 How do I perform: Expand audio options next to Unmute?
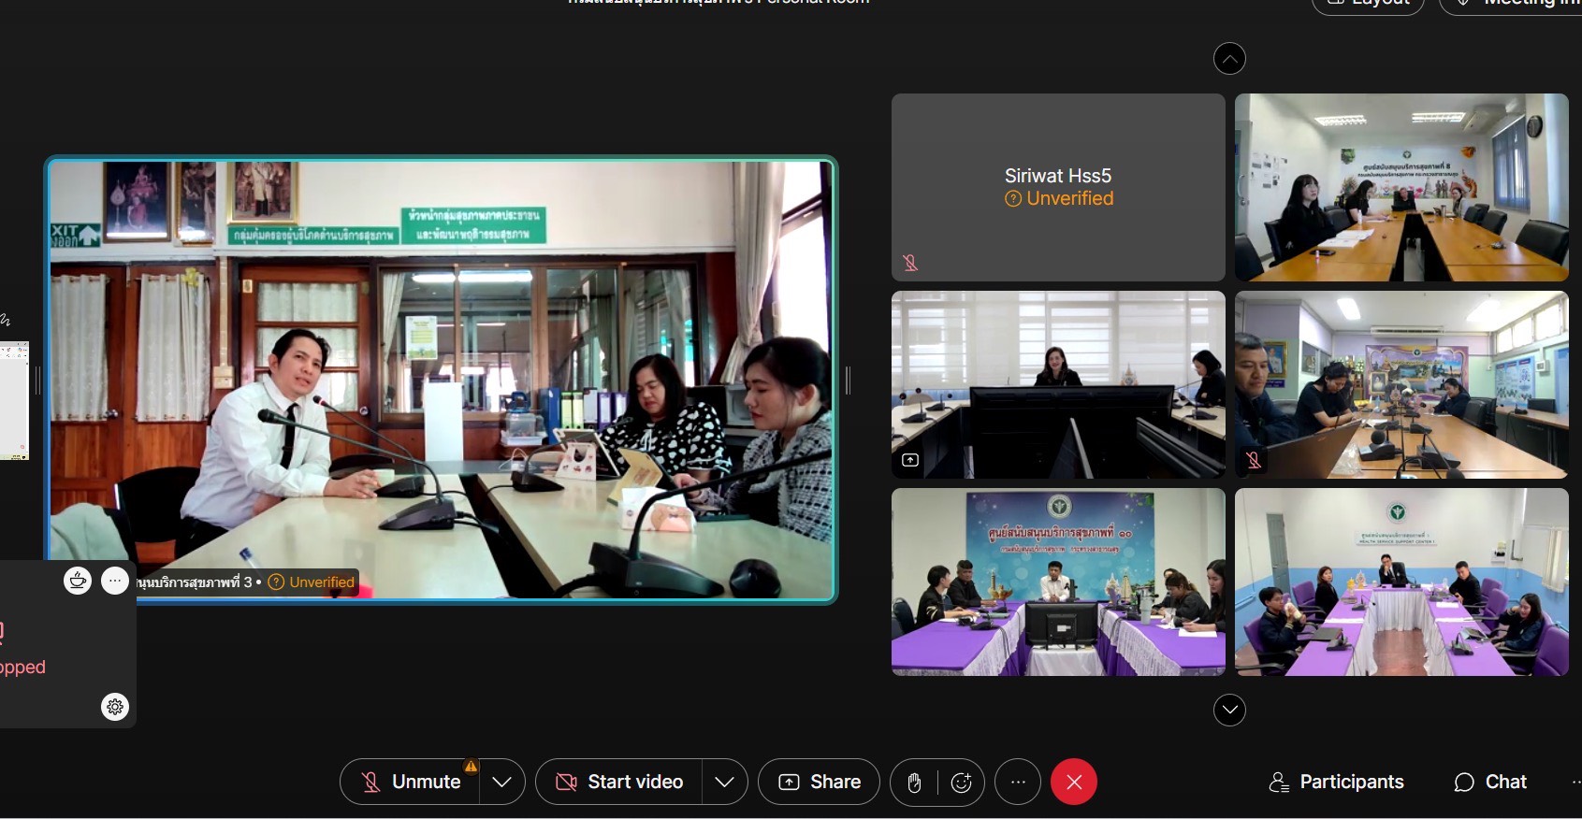click(501, 783)
